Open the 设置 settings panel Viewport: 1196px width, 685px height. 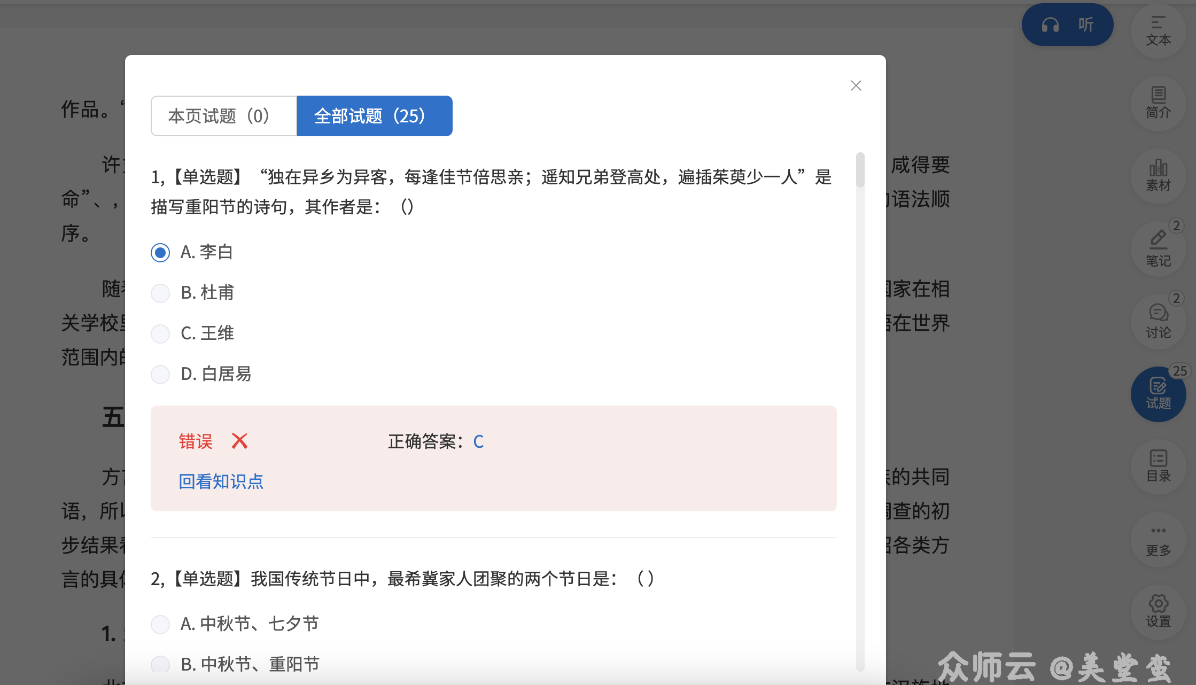1158,612
